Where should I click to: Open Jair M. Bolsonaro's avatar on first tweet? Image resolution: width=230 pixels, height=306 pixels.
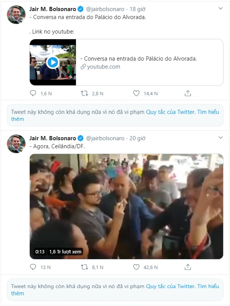click(16, 15)
